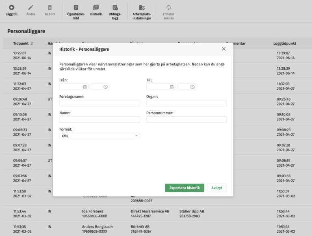Focus the Personnummer text field
The width and height of the screenshot is (312, 236).
point(186,120)
